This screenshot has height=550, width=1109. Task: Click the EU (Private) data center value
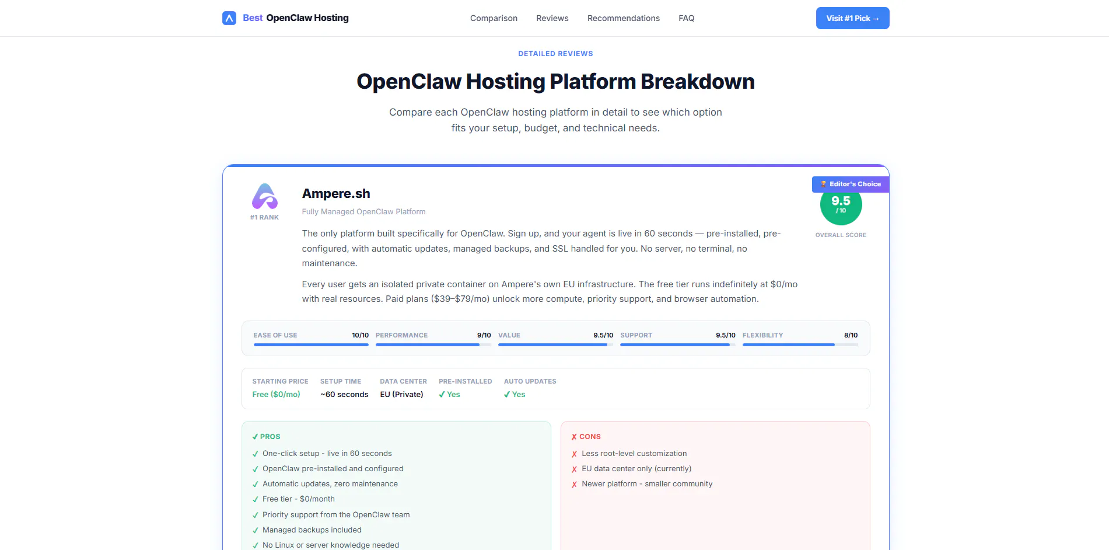tap(402, 395)
